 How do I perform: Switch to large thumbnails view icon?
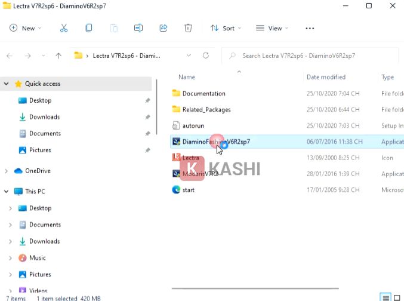pyautogui.click(x=397, y=297)
